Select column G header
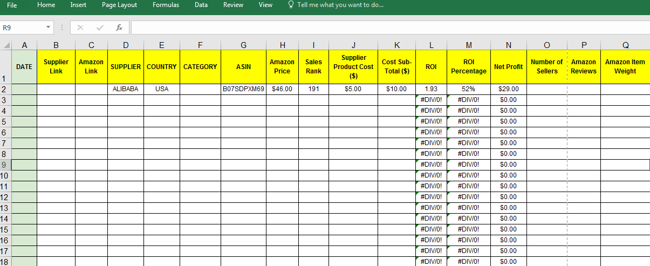The width and height of the screenshot is (650, 266). pyautogui.click(x=243, y=45)
